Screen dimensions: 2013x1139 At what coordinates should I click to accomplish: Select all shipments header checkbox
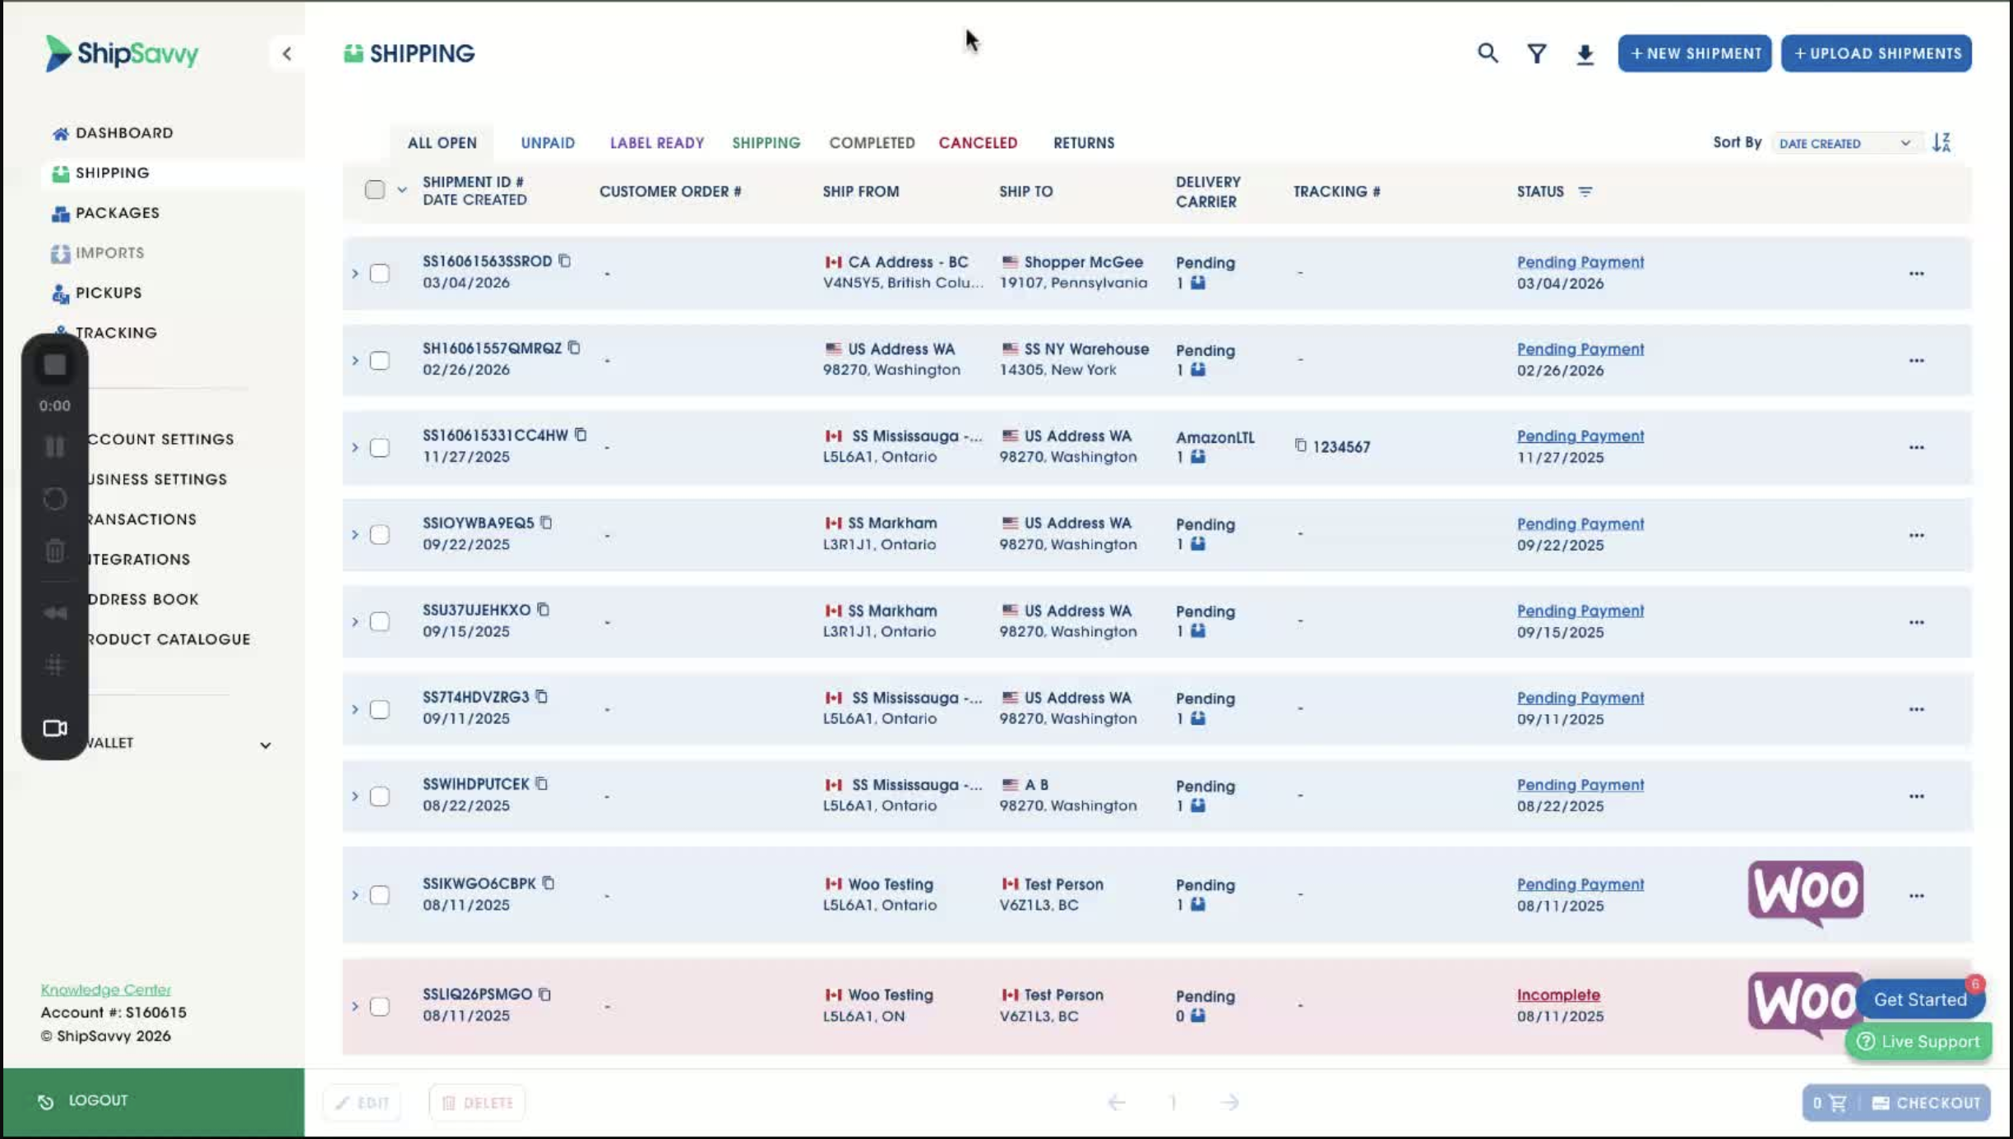374,190
